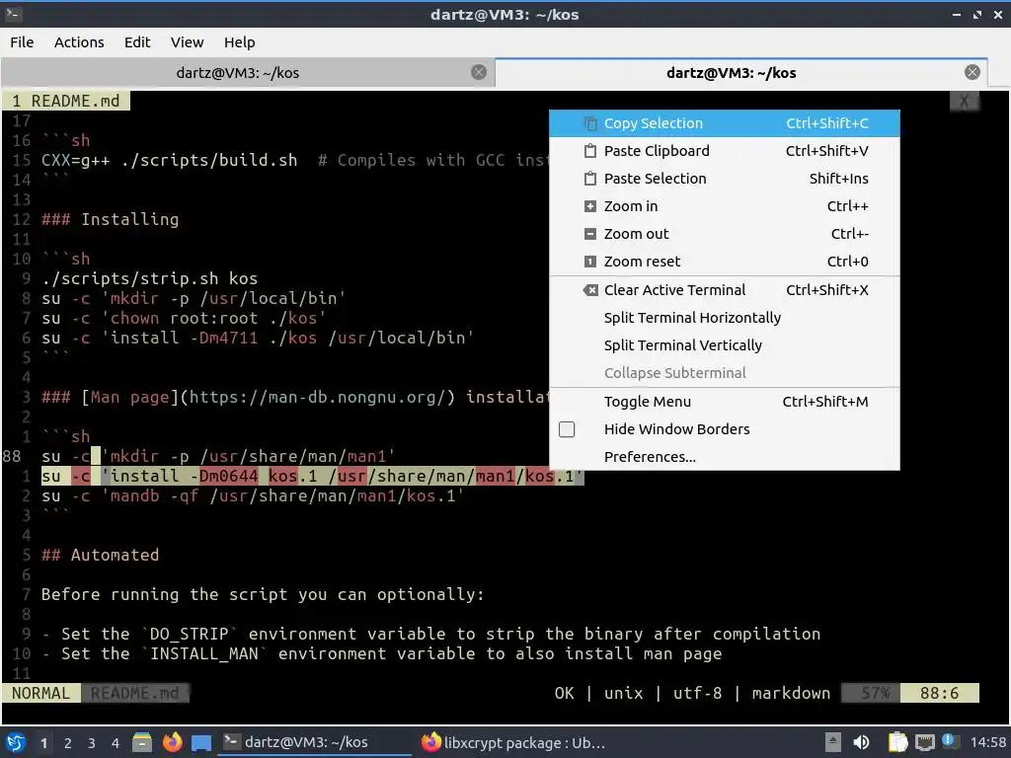
Task: Switch to workspace 2 in the pager
Action: tap(68, 743)
